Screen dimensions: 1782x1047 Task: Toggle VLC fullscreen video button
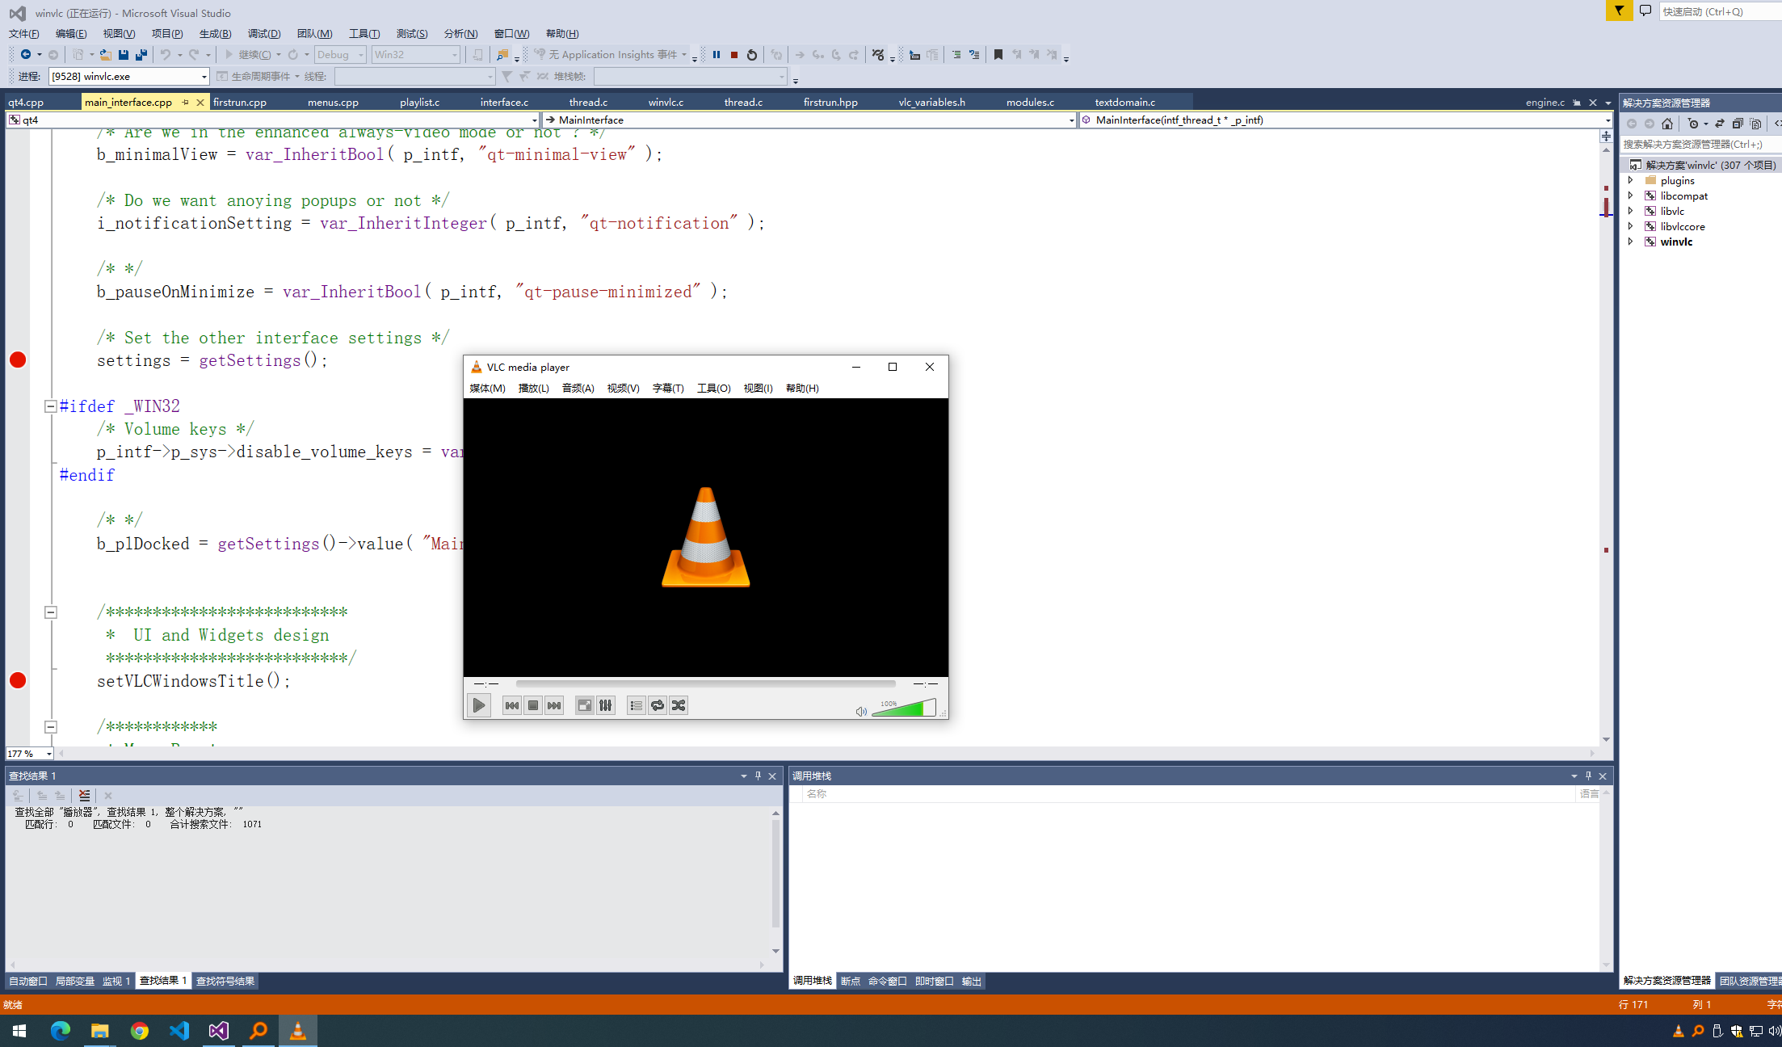click(584, 705)
